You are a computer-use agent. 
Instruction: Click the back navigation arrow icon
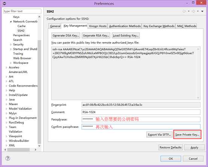point(184,11)
